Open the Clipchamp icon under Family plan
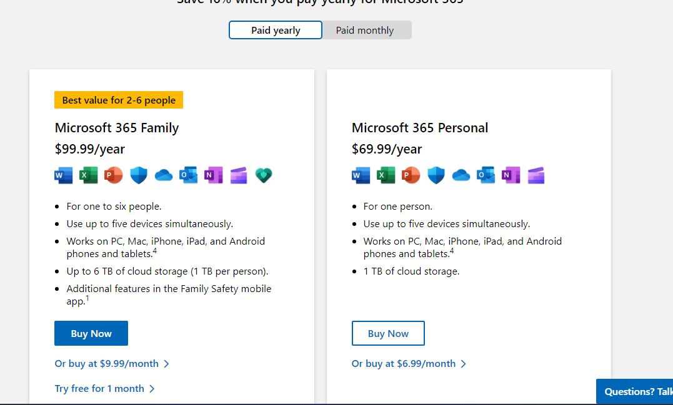This screenshot has height=405, width=673. click(238, 175)
